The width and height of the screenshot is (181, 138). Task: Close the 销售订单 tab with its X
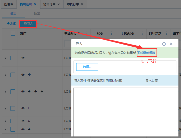tap(58, 4)
